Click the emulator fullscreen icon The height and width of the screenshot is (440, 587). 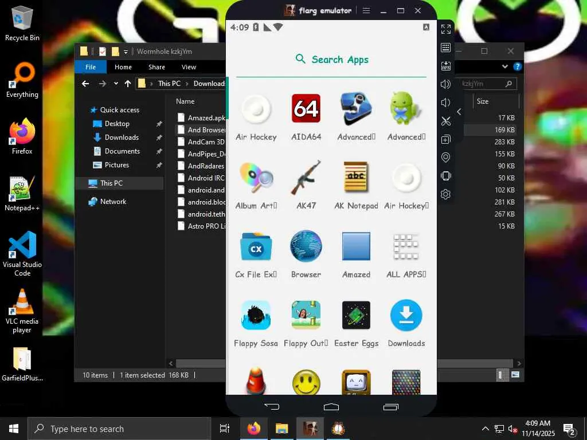[445, 29]
